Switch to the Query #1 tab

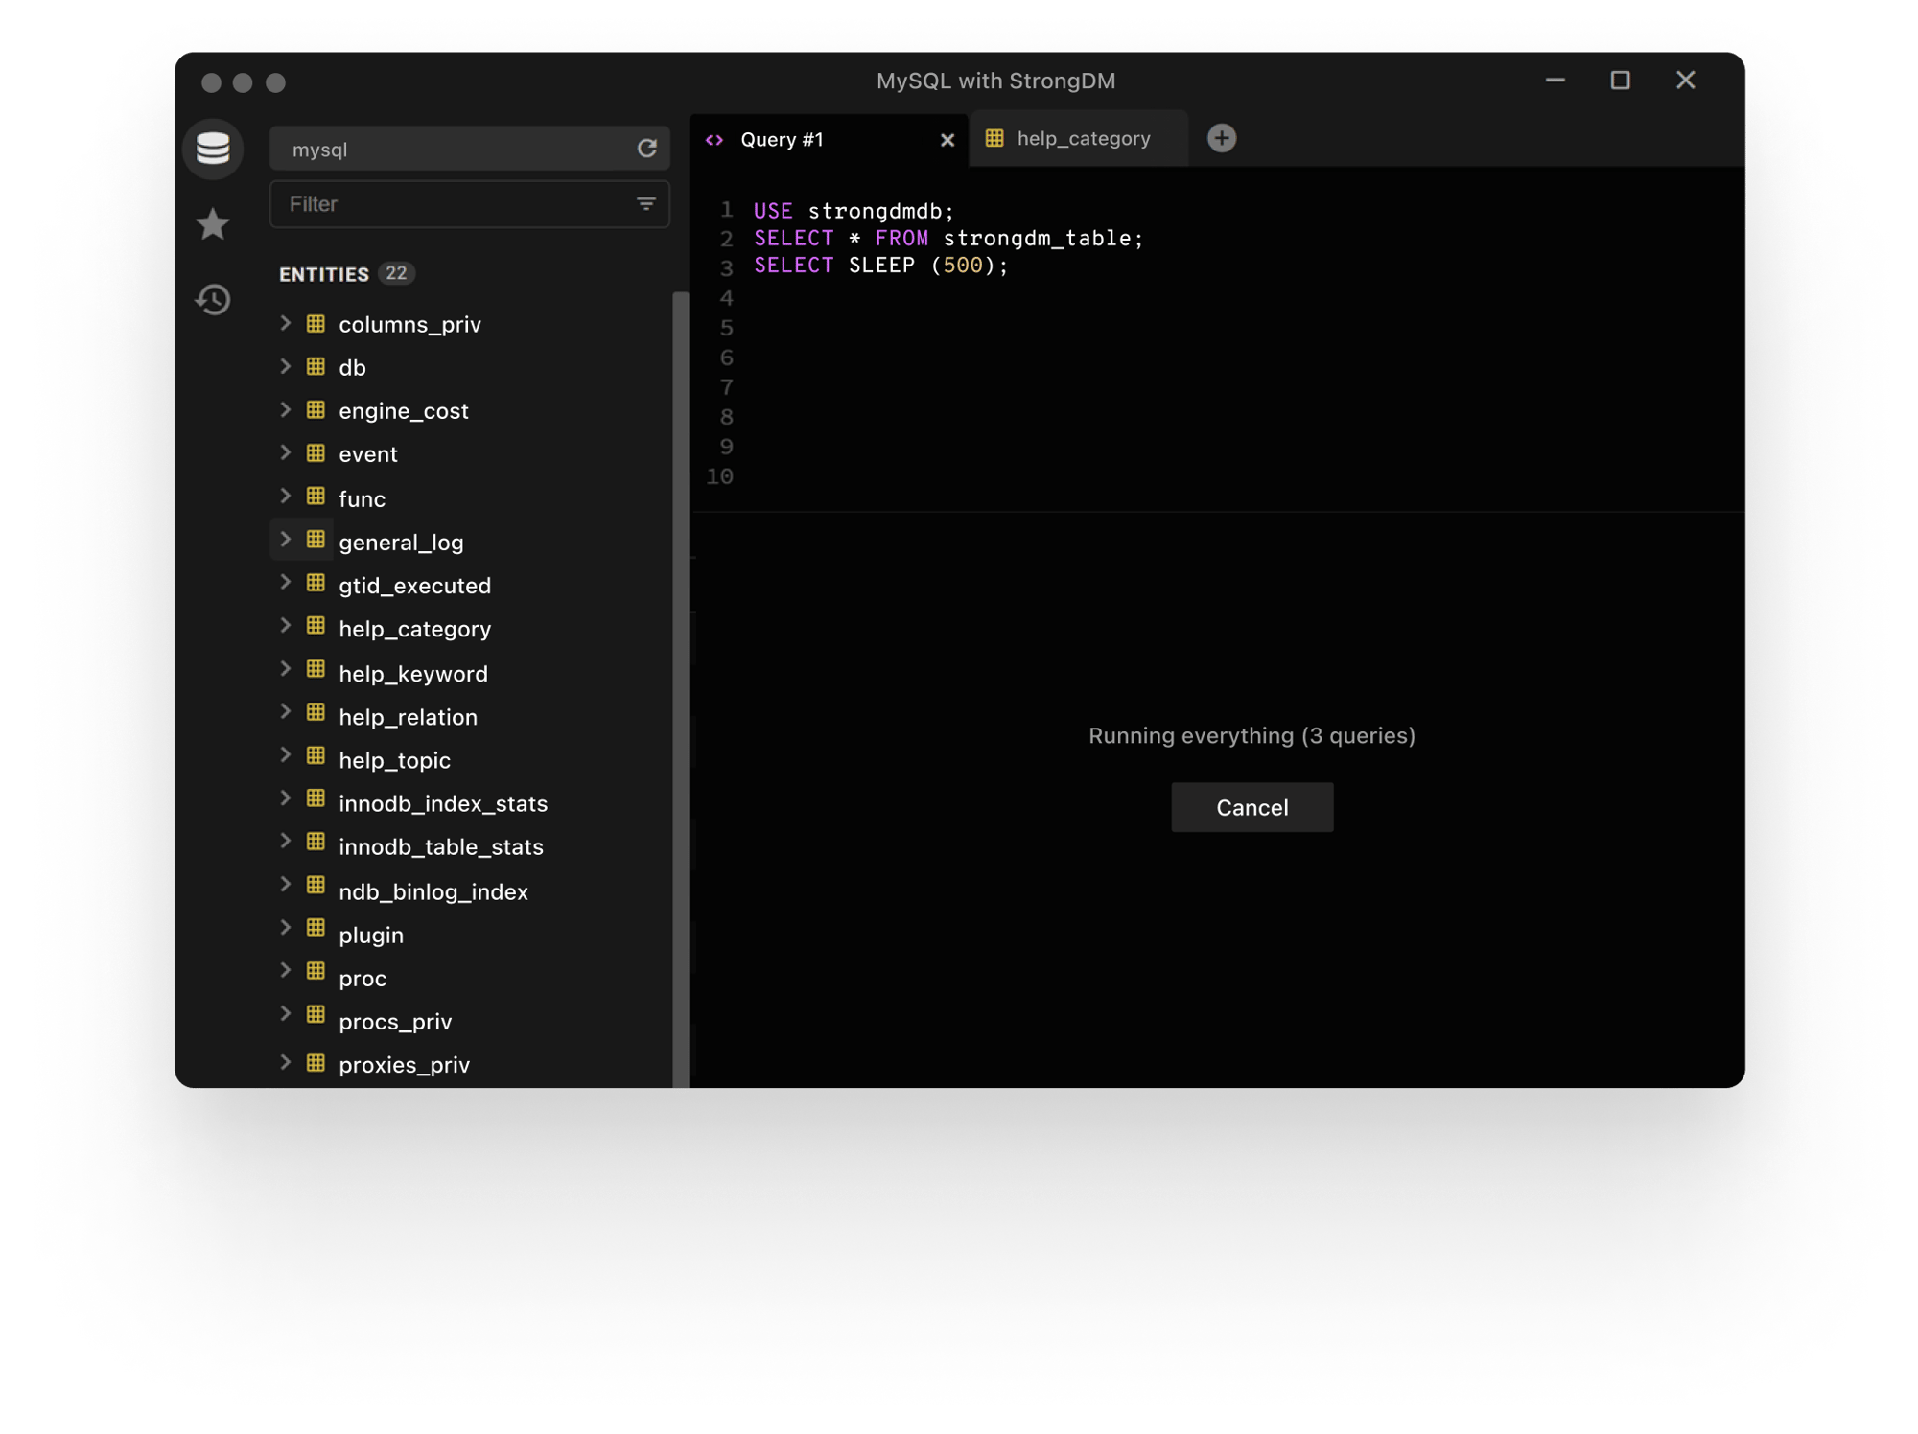click(x=829, y=140)
